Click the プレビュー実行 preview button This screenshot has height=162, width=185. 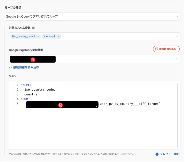coord(167,154)
